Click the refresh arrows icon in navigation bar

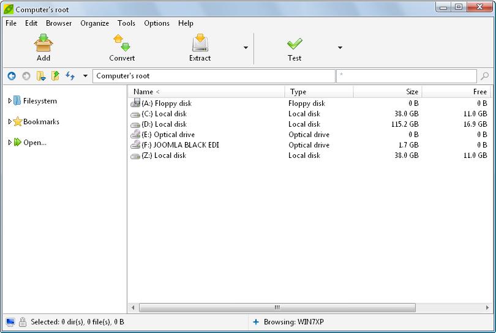[70, 76]
